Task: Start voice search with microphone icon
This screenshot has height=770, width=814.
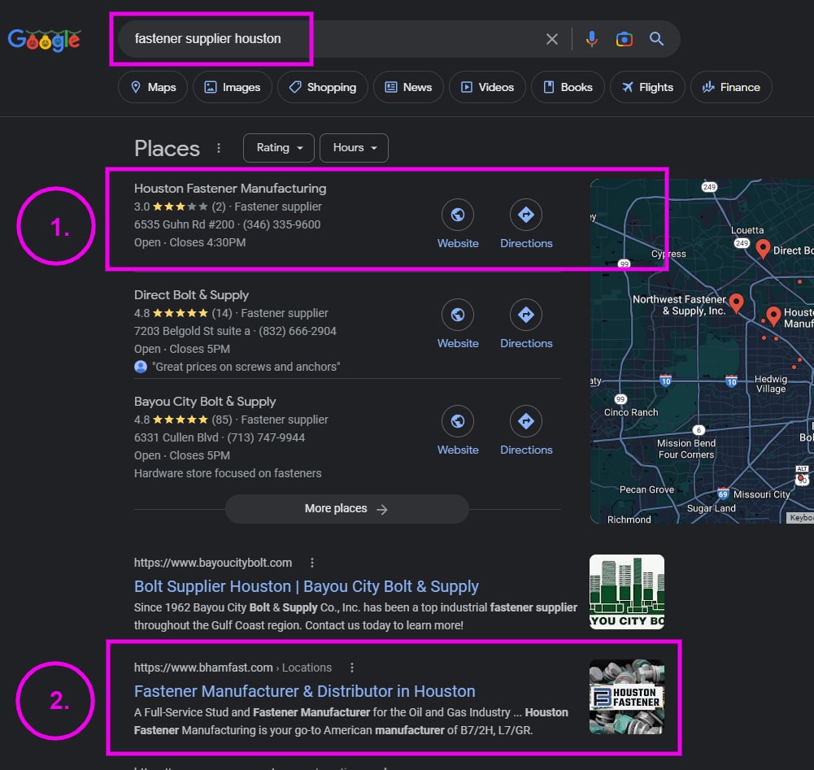Action: coord(591,39)
